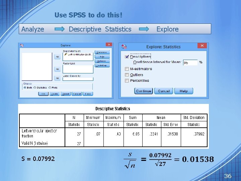Click Continue in Explore: Statistics
The width and height of the screenshot is (241, 181).
pos(144,91)
